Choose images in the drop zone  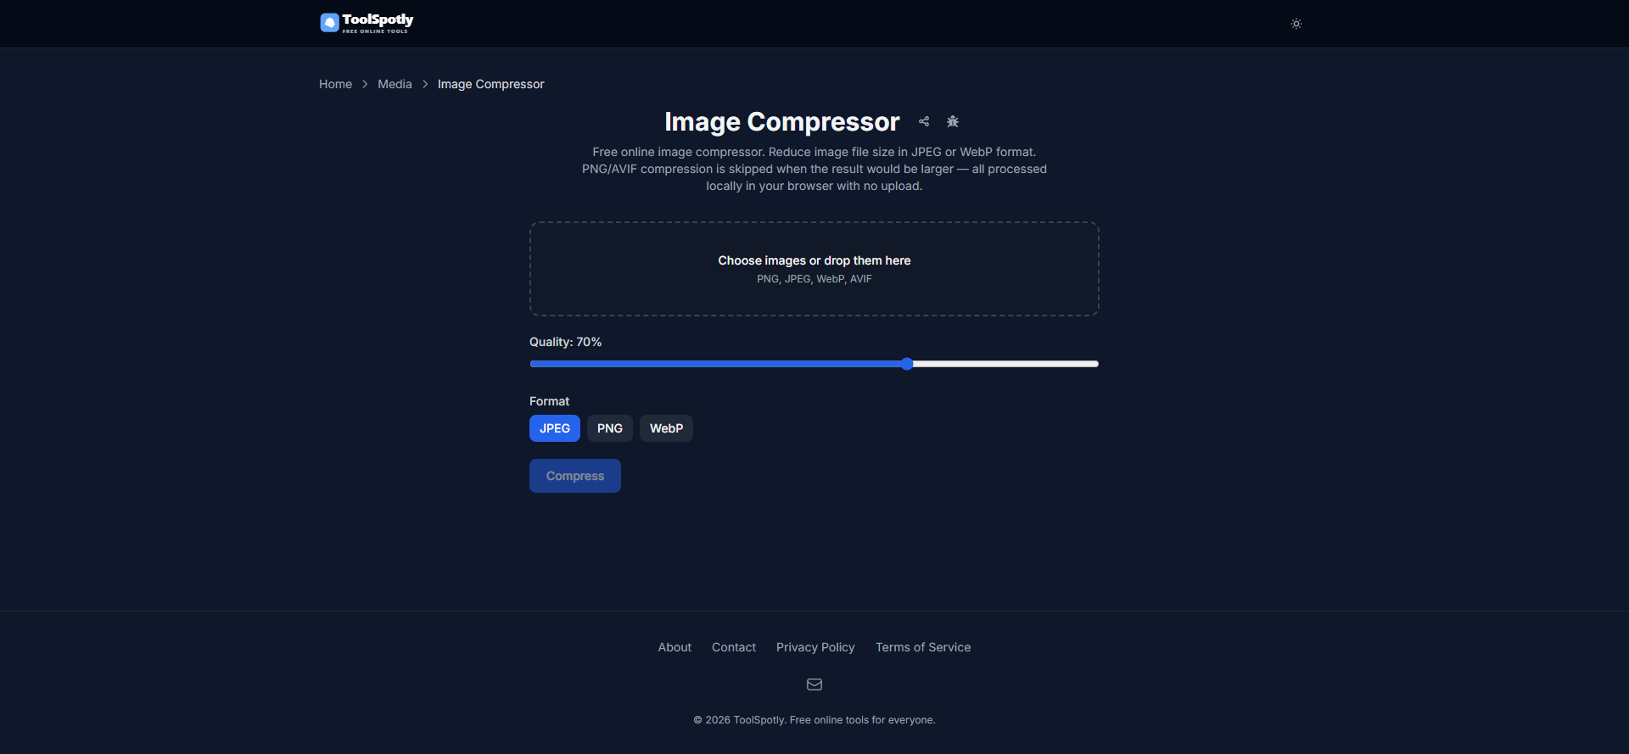[x=814, y=269]
